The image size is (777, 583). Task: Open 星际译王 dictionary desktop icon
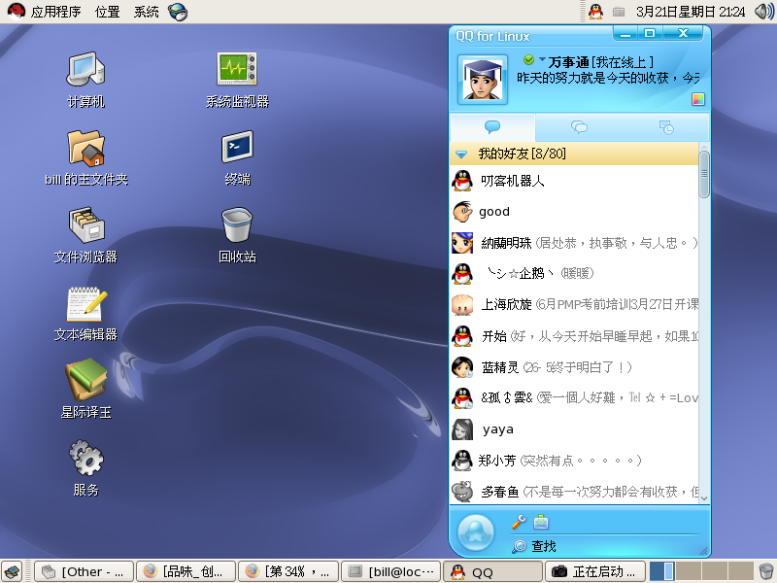(85, 380)
